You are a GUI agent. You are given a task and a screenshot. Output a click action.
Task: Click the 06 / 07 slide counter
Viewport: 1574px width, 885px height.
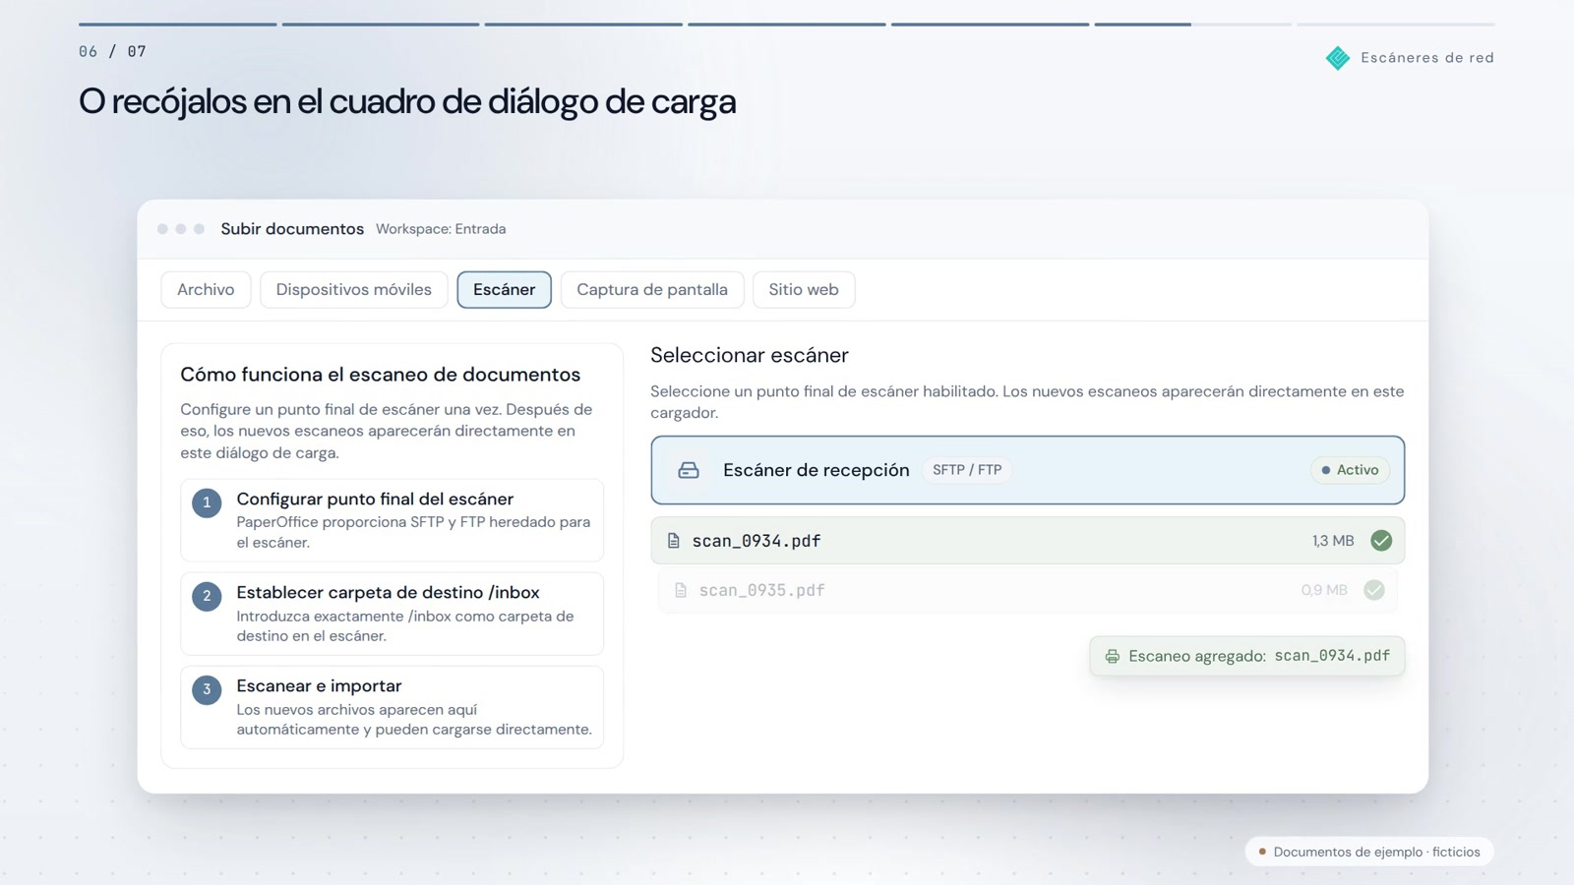point(112,51)
